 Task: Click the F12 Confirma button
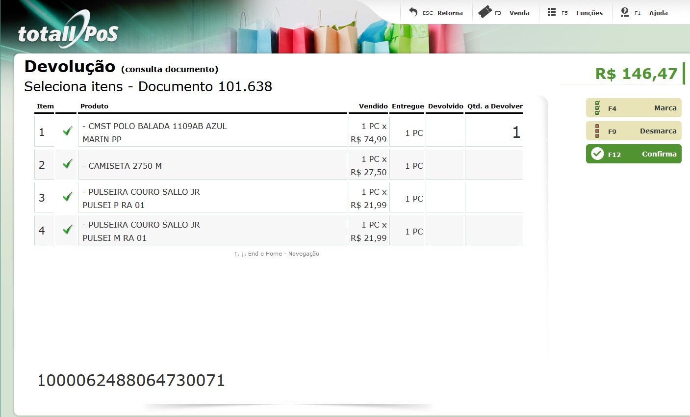pos(634,154)
